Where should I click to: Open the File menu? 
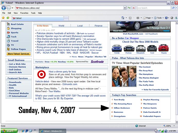click(x=4, y=13)
